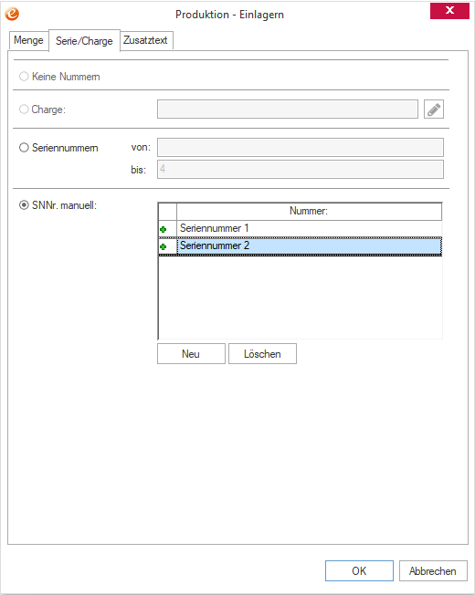Click the Löschen button
This screenshot has width=475, height=595.
262,354
